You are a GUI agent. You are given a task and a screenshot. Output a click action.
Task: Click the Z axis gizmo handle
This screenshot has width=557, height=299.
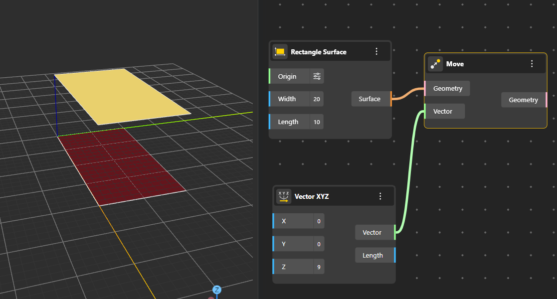[x=217, y=290]
